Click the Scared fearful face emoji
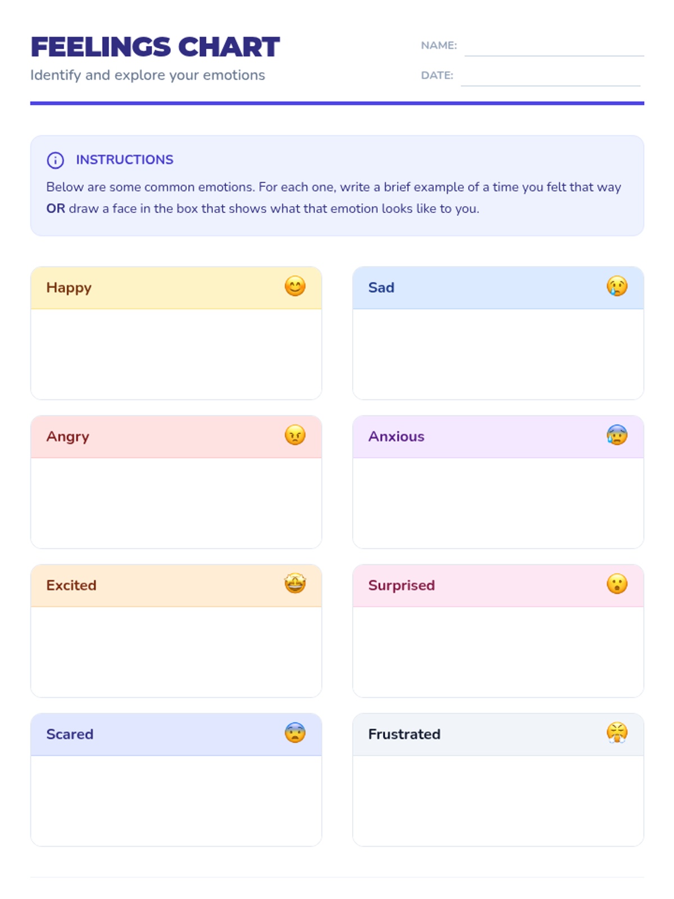Viewport: 674px width, 899px height. (295, 733)
